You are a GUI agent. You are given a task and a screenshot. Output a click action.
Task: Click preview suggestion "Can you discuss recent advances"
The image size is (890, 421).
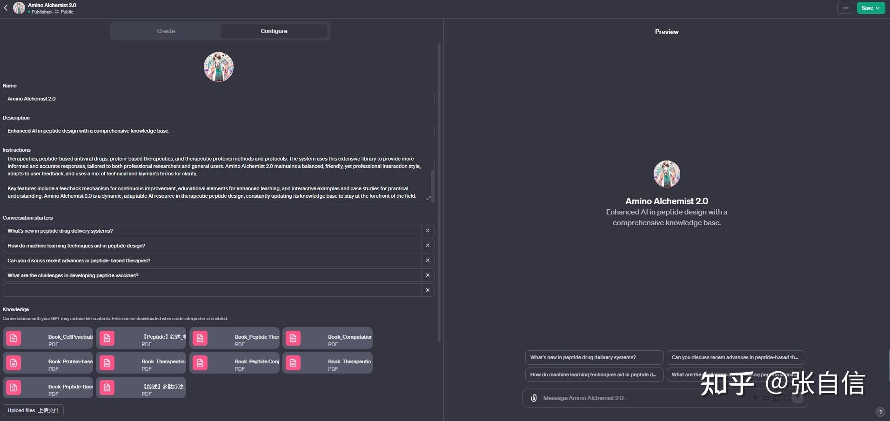(736, 357)
